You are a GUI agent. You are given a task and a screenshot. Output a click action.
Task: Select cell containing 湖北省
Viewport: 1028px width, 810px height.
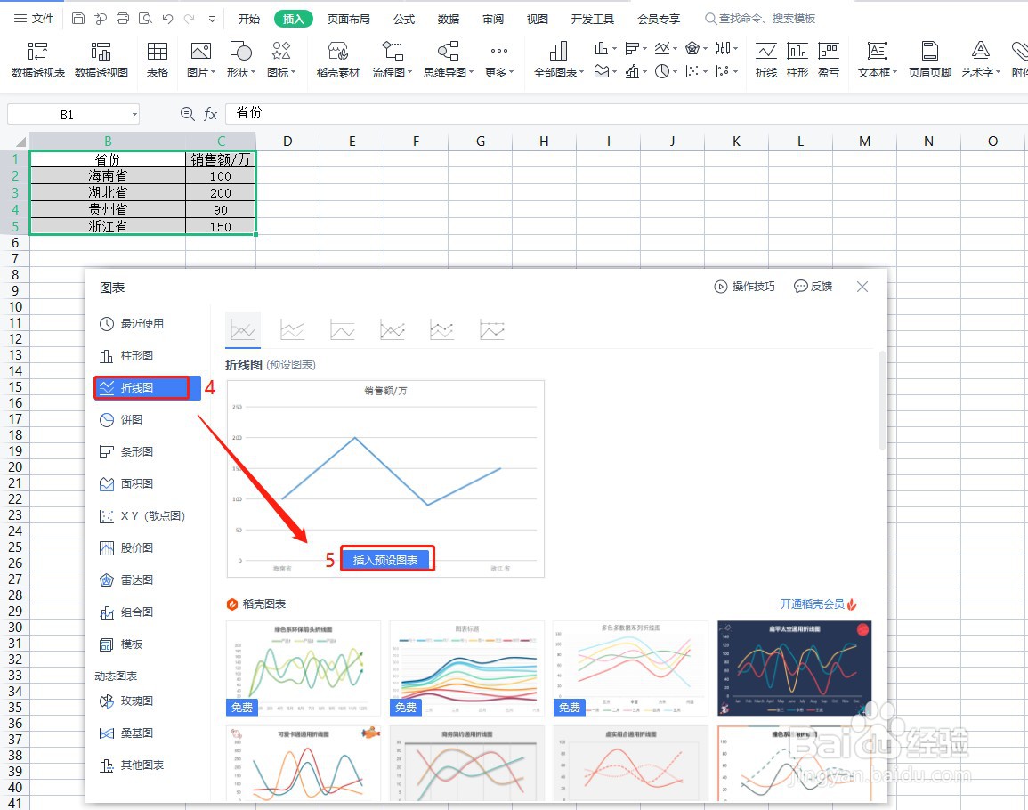click(109, 193)
